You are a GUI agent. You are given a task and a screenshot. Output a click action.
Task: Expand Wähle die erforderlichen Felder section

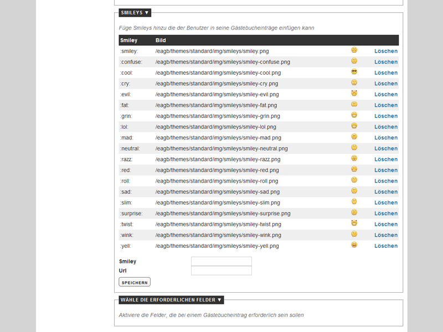coord(171,300)
